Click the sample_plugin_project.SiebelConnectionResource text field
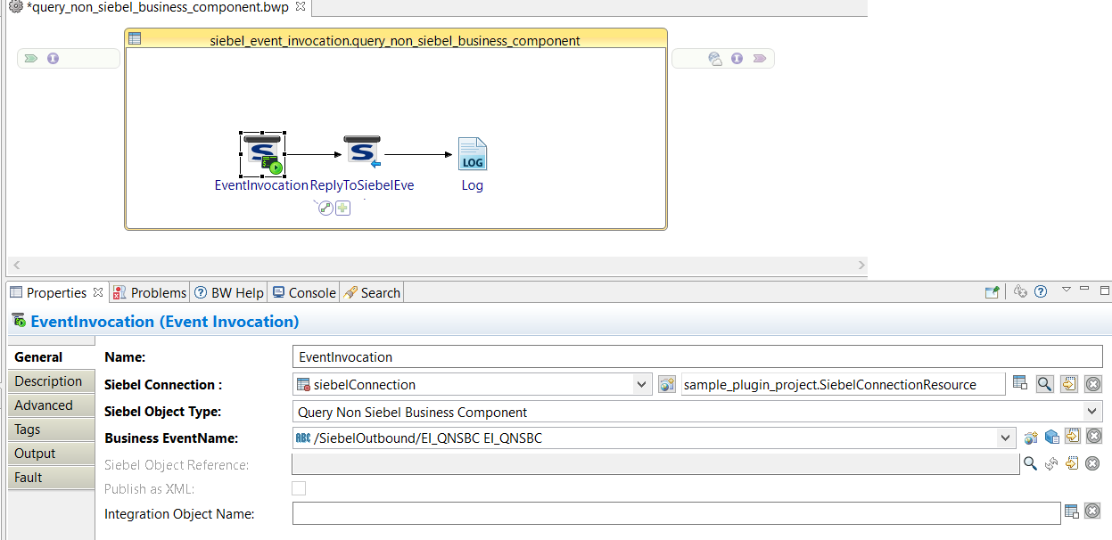1112x540 pixels. point(843,385)
